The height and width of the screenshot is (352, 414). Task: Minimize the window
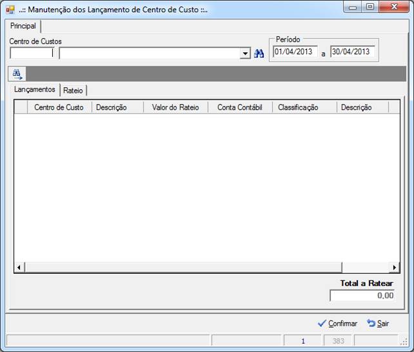[353, 7]
